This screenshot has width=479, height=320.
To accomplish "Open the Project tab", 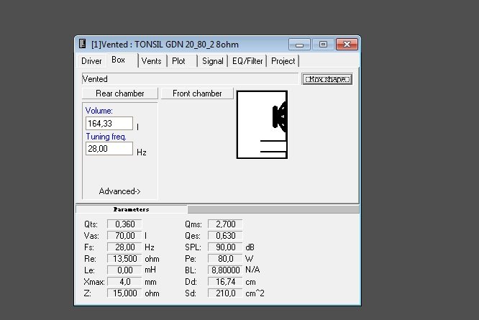I will pos(283,61).
